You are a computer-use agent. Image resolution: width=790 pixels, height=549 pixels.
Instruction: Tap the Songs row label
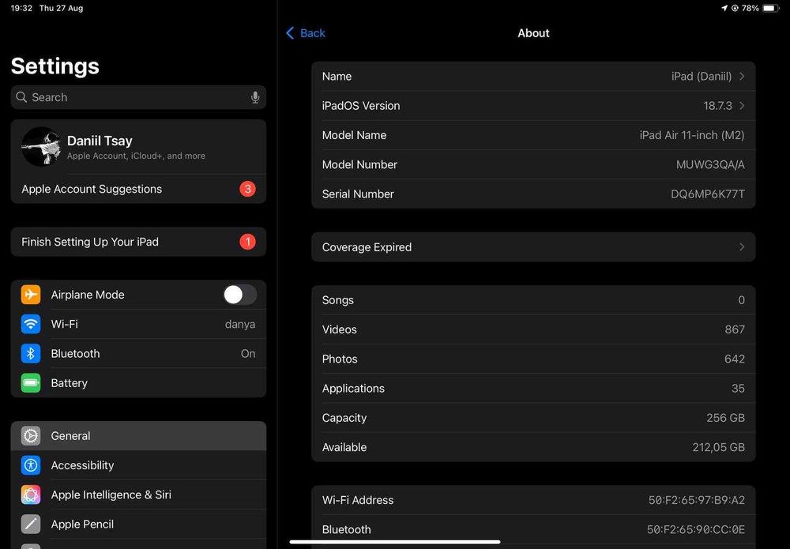(x=337, y=300)
